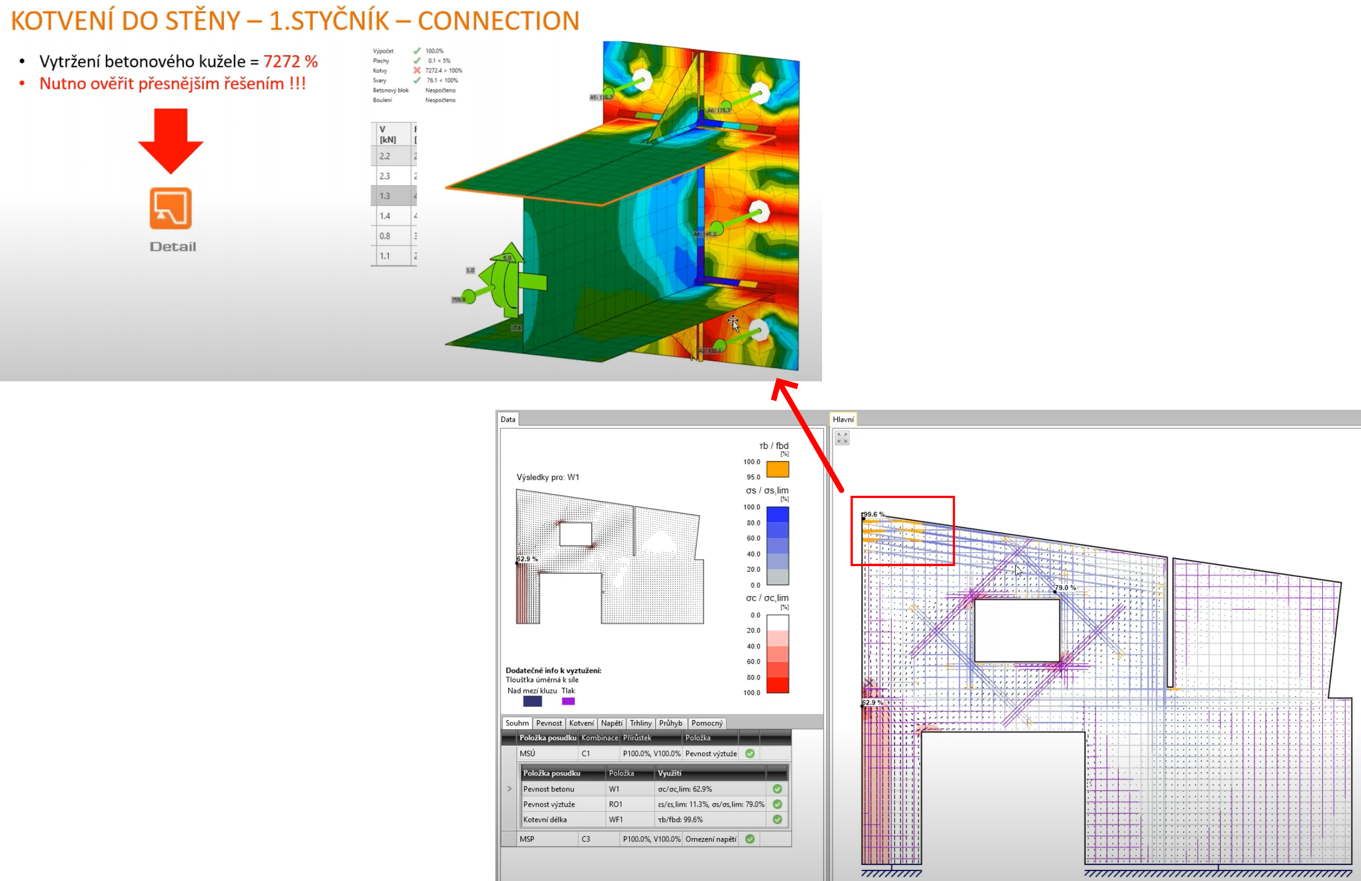Click the Využití column header
This screenshot has width=1361, height=881.
(669, 773)
